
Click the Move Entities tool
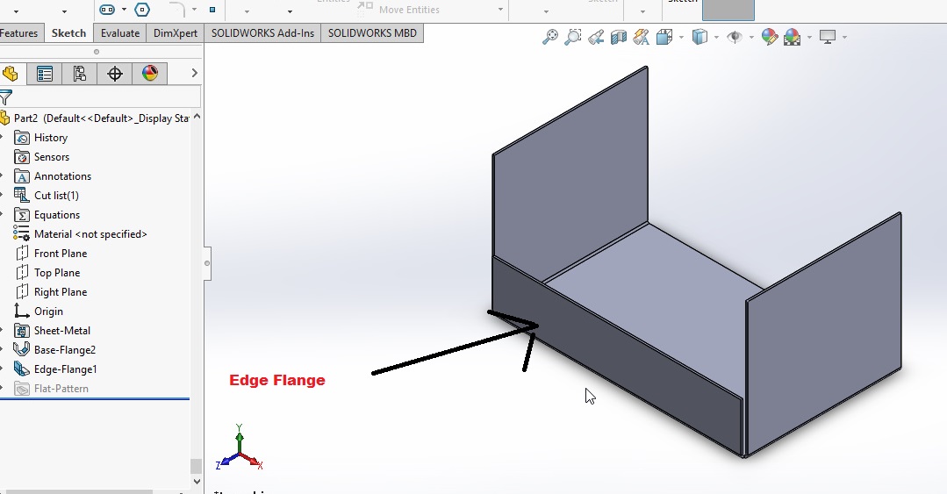pyautogui.click(x=398, y=9)
